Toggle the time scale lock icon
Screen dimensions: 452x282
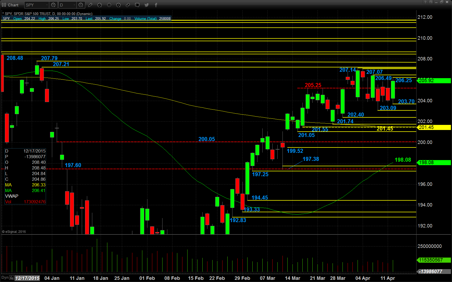tap(11, 278)
